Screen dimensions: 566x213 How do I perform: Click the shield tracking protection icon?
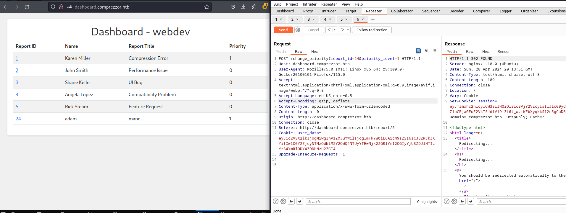[x=53, y=7]
